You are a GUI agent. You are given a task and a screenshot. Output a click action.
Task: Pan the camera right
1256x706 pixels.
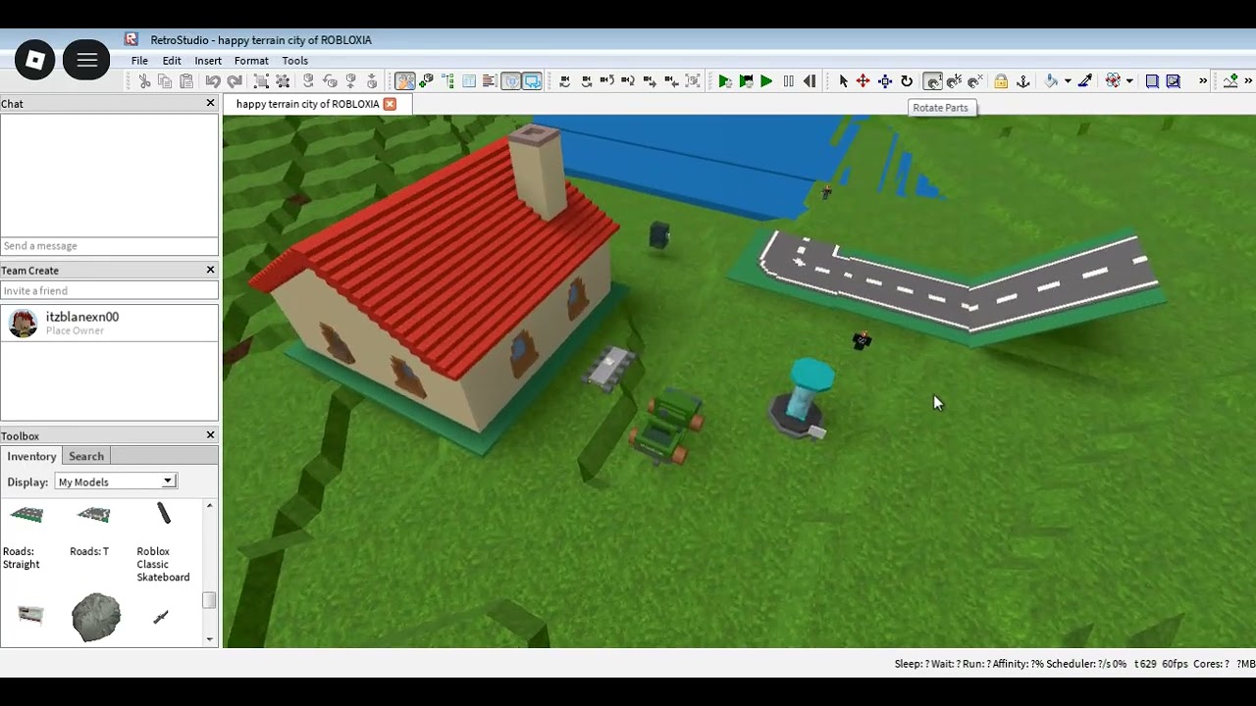coord(586,81)
